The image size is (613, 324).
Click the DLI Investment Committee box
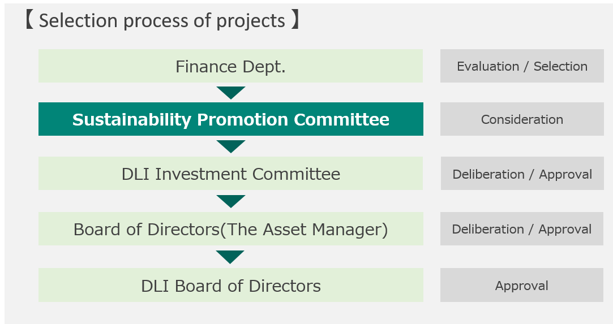(231, 174)
